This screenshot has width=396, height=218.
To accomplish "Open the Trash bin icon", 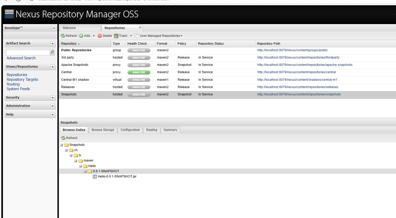I will tap(116, 36).
